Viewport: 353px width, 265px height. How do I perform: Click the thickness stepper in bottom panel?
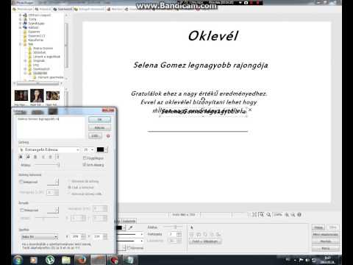tap(179, 234)
